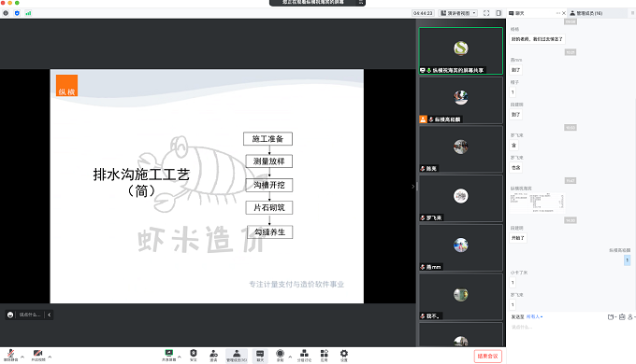Image resolution: width=636 pixels, height=364 pixels.
Task: Toggle microphone mute in bottom toolbar
Action: [11, 355]
